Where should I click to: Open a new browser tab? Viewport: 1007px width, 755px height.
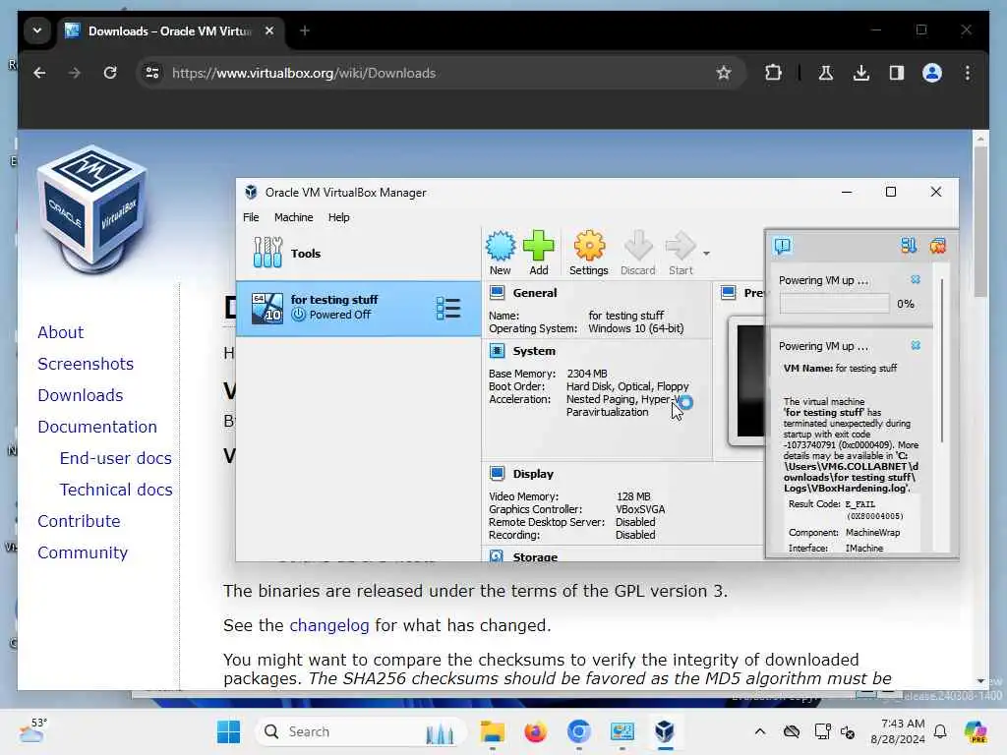(x=305, y=30)
